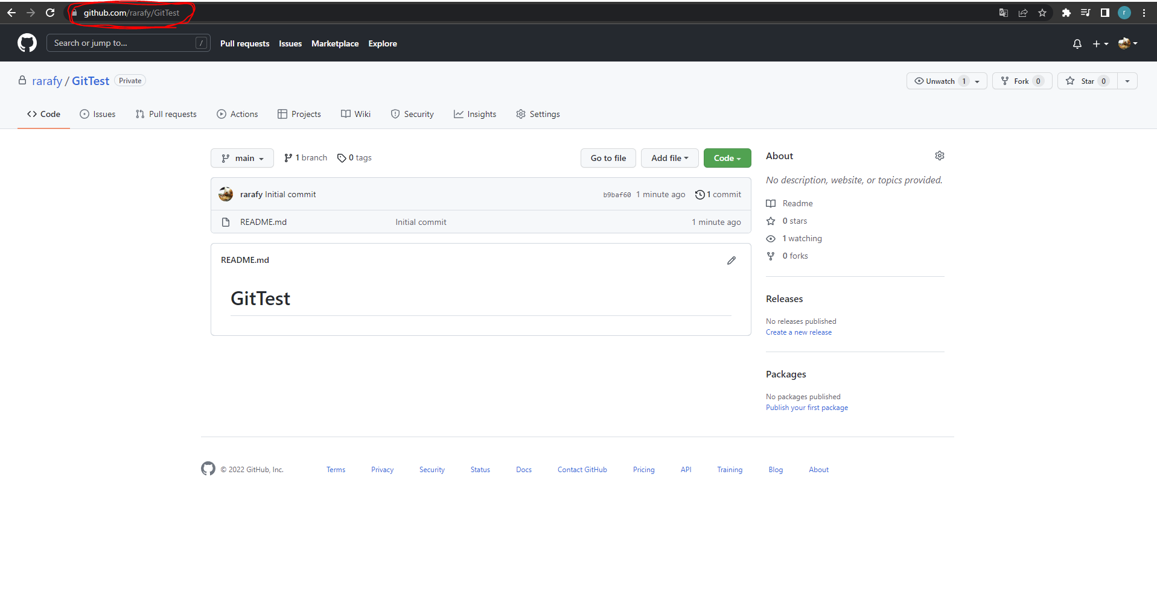Reload the page in the browser
The height and width of the screenshot is (606, 1157).
(50, 13)
